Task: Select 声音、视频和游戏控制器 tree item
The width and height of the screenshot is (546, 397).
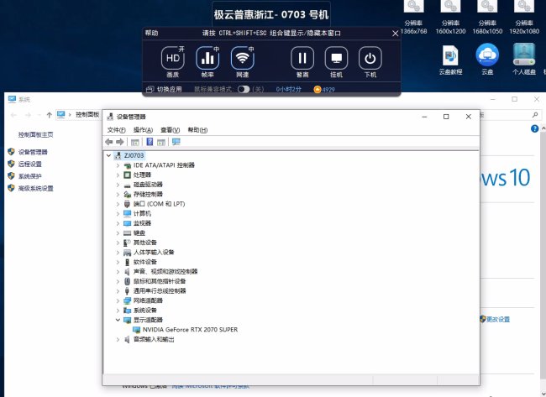Action: click(165, 271)
